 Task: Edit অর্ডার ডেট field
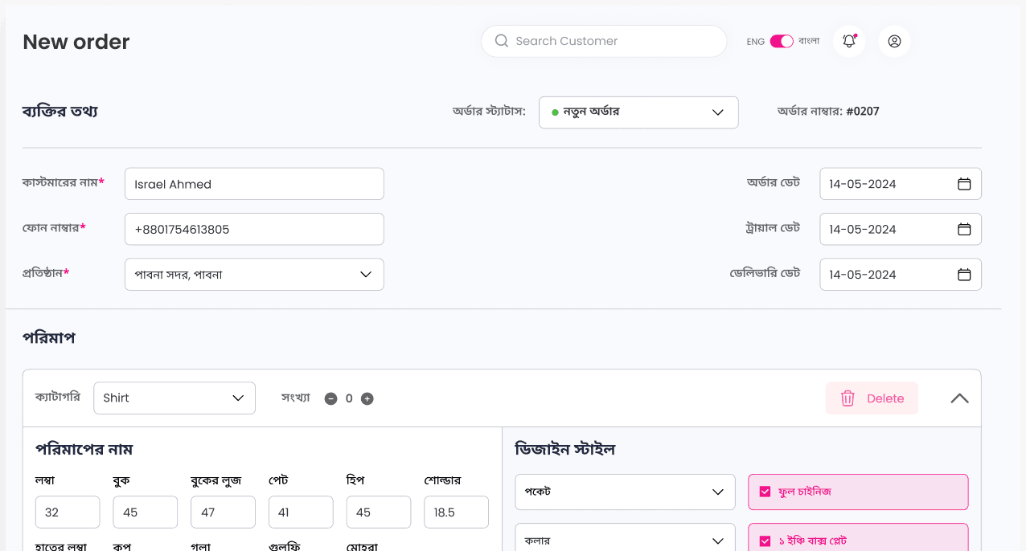(901, 184)
